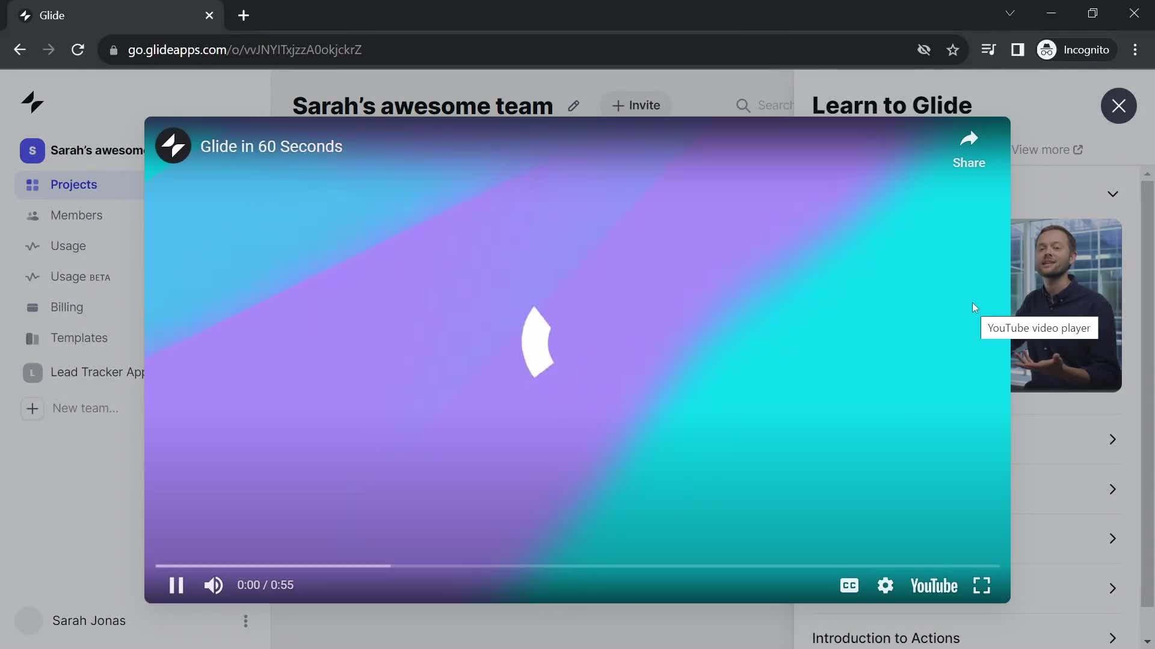1155x649 pixels.
Task: Toggle fullscreen video player mode
Action: [x=982, y=585]
